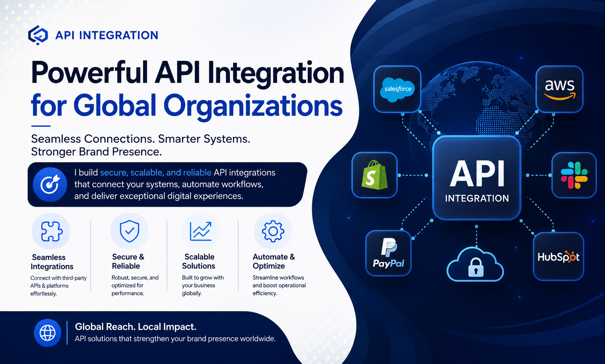Click the shield checkmark icon
Image resolution: width=605 pixels, height=364 pixels.
[130, 231]
